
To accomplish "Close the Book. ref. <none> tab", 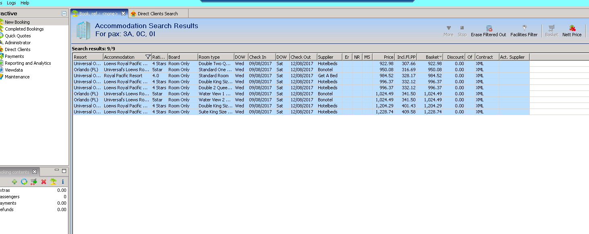I will tap(123, 13).
